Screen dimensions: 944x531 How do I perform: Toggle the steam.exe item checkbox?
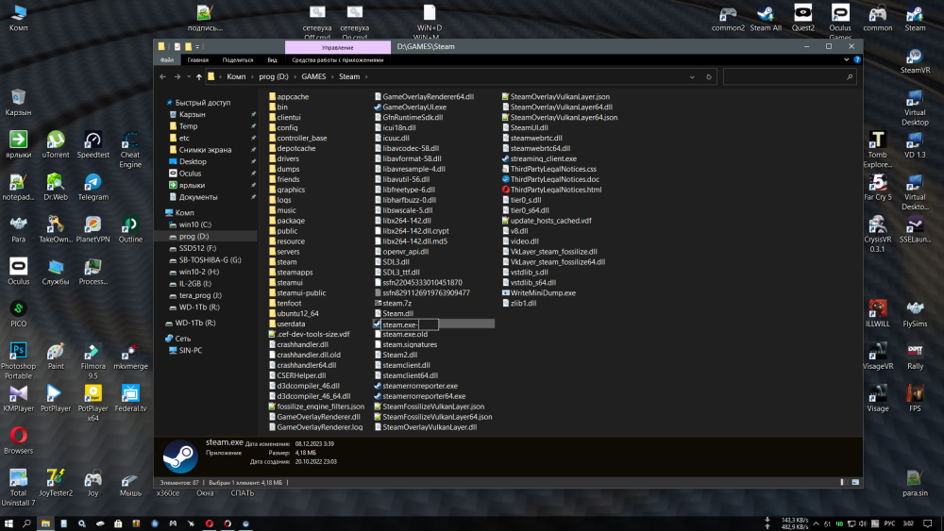[378, 324]
